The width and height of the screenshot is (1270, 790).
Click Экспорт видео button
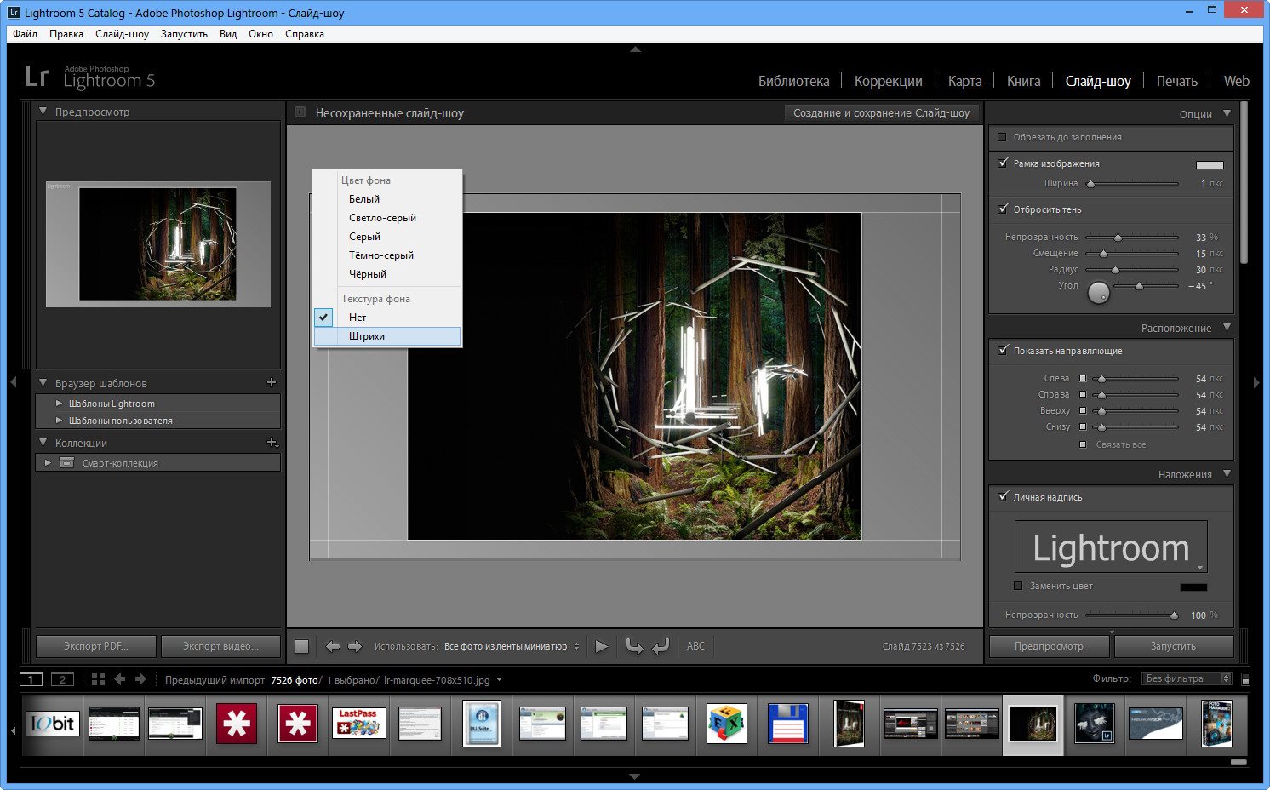tap(220, 646)
